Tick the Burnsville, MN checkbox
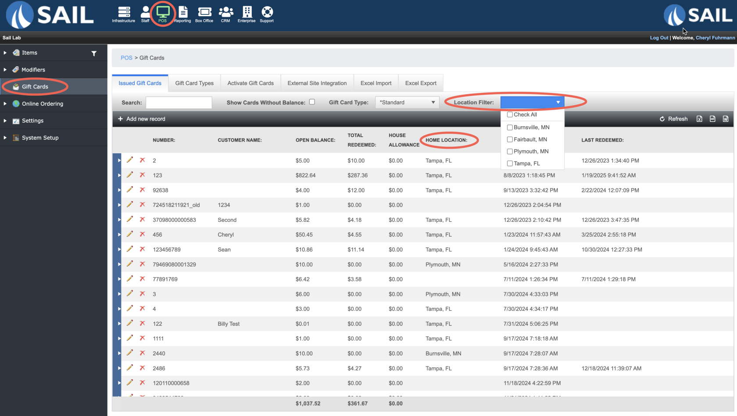 point(510,127)
